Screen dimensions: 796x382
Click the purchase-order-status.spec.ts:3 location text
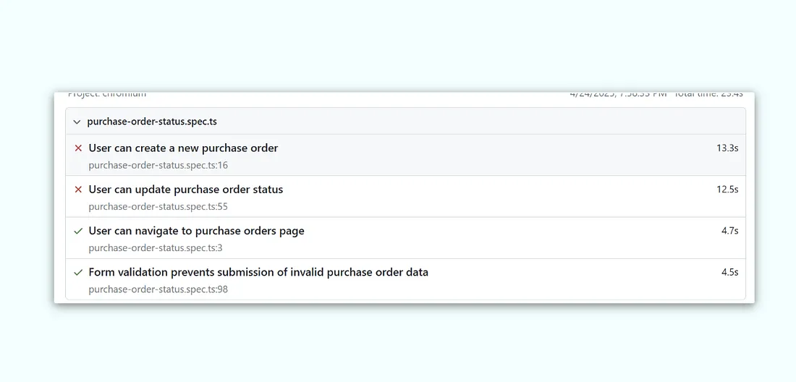click(156, 248)
